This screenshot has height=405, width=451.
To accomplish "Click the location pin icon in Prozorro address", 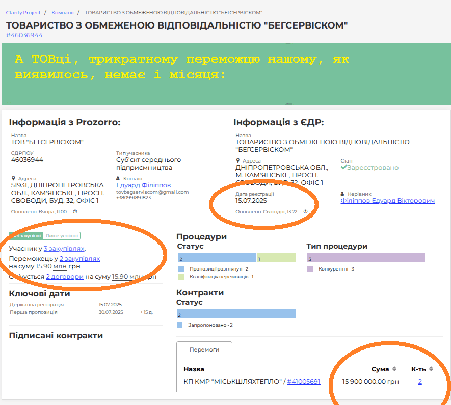I will tap(13, 179).
